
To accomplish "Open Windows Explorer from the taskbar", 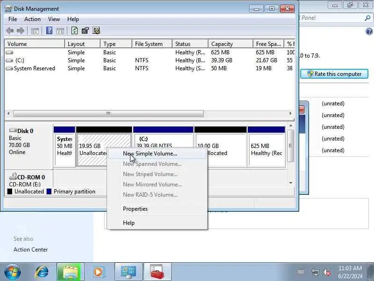I will point(71,272).
